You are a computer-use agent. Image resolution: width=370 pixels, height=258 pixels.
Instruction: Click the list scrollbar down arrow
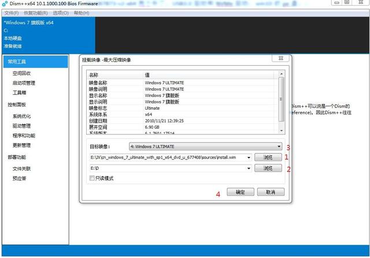coord(282,130)
